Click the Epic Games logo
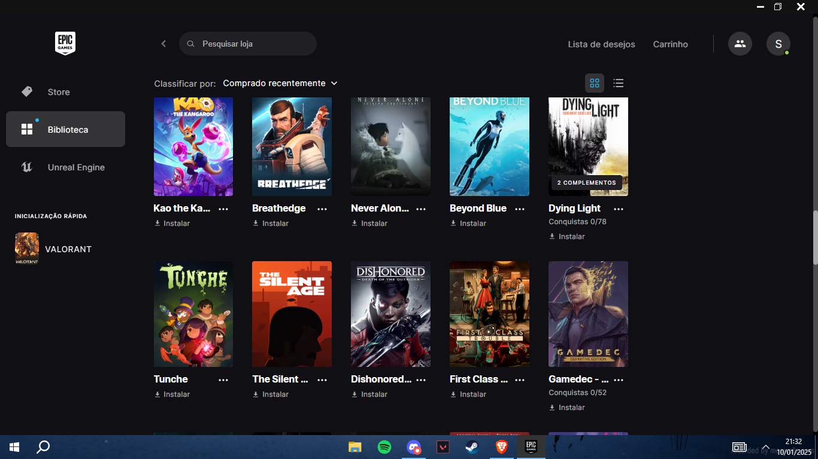The width and height of the screenshot is (818, 459). point(65,44)
